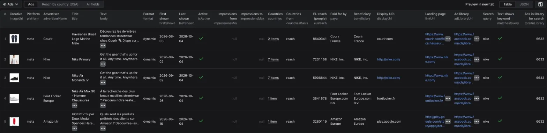
Task: Open 1 item countries list for Foot Locker
Action: [x=272, y=99]
